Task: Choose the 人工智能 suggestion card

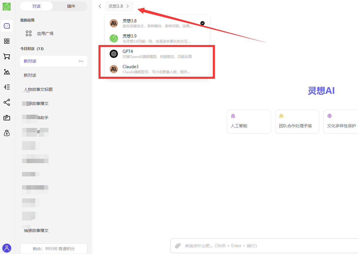Action: (x=249, y=122)
